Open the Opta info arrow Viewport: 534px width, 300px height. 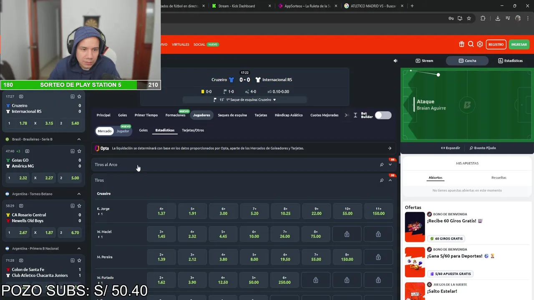[x=390, y=148]
